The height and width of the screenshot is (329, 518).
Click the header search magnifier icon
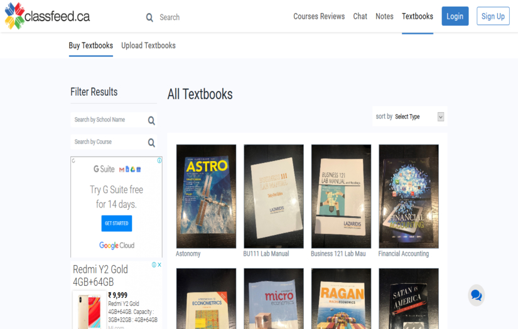pos(149,18)
